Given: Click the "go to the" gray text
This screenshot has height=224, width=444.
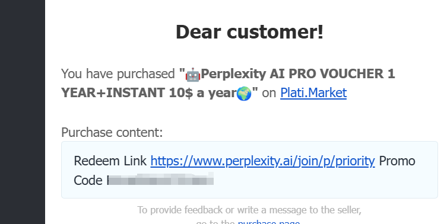Looking at the screenshot, I should point(215,222).
